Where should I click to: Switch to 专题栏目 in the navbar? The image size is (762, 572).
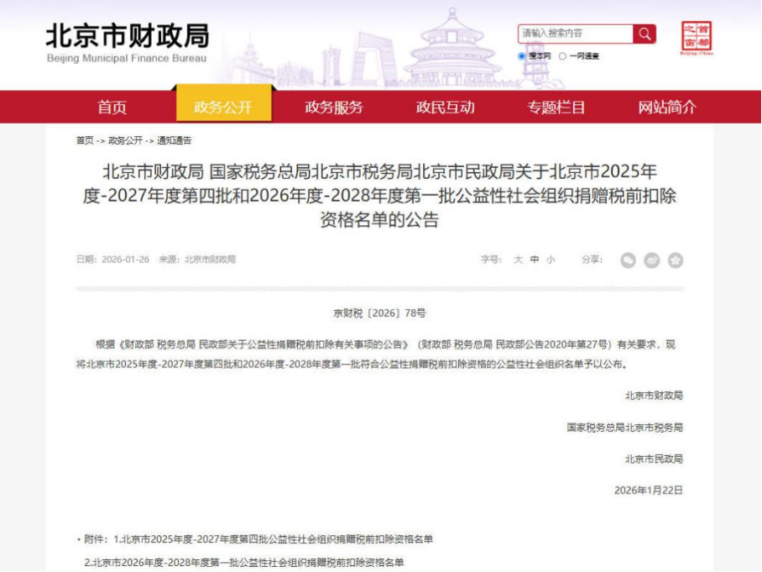click(x=556, y=107)
